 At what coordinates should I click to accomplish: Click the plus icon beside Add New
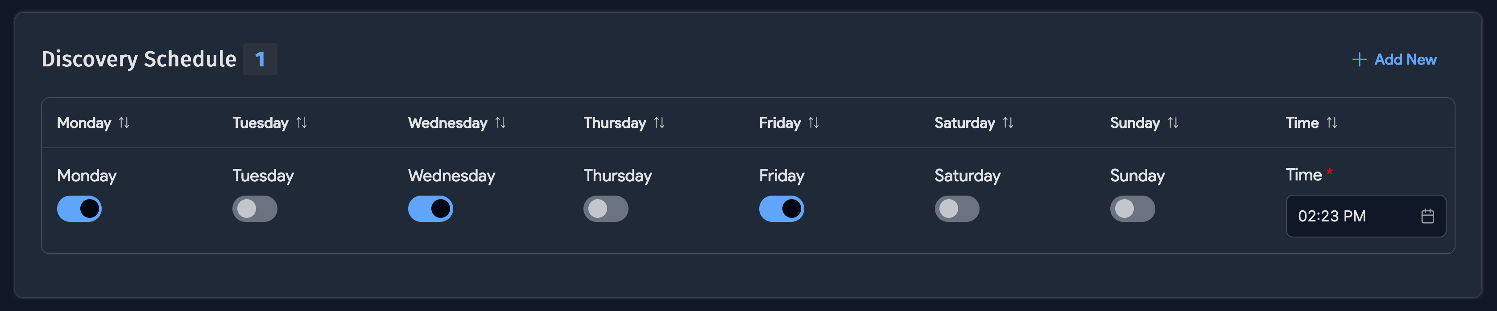1360,60
